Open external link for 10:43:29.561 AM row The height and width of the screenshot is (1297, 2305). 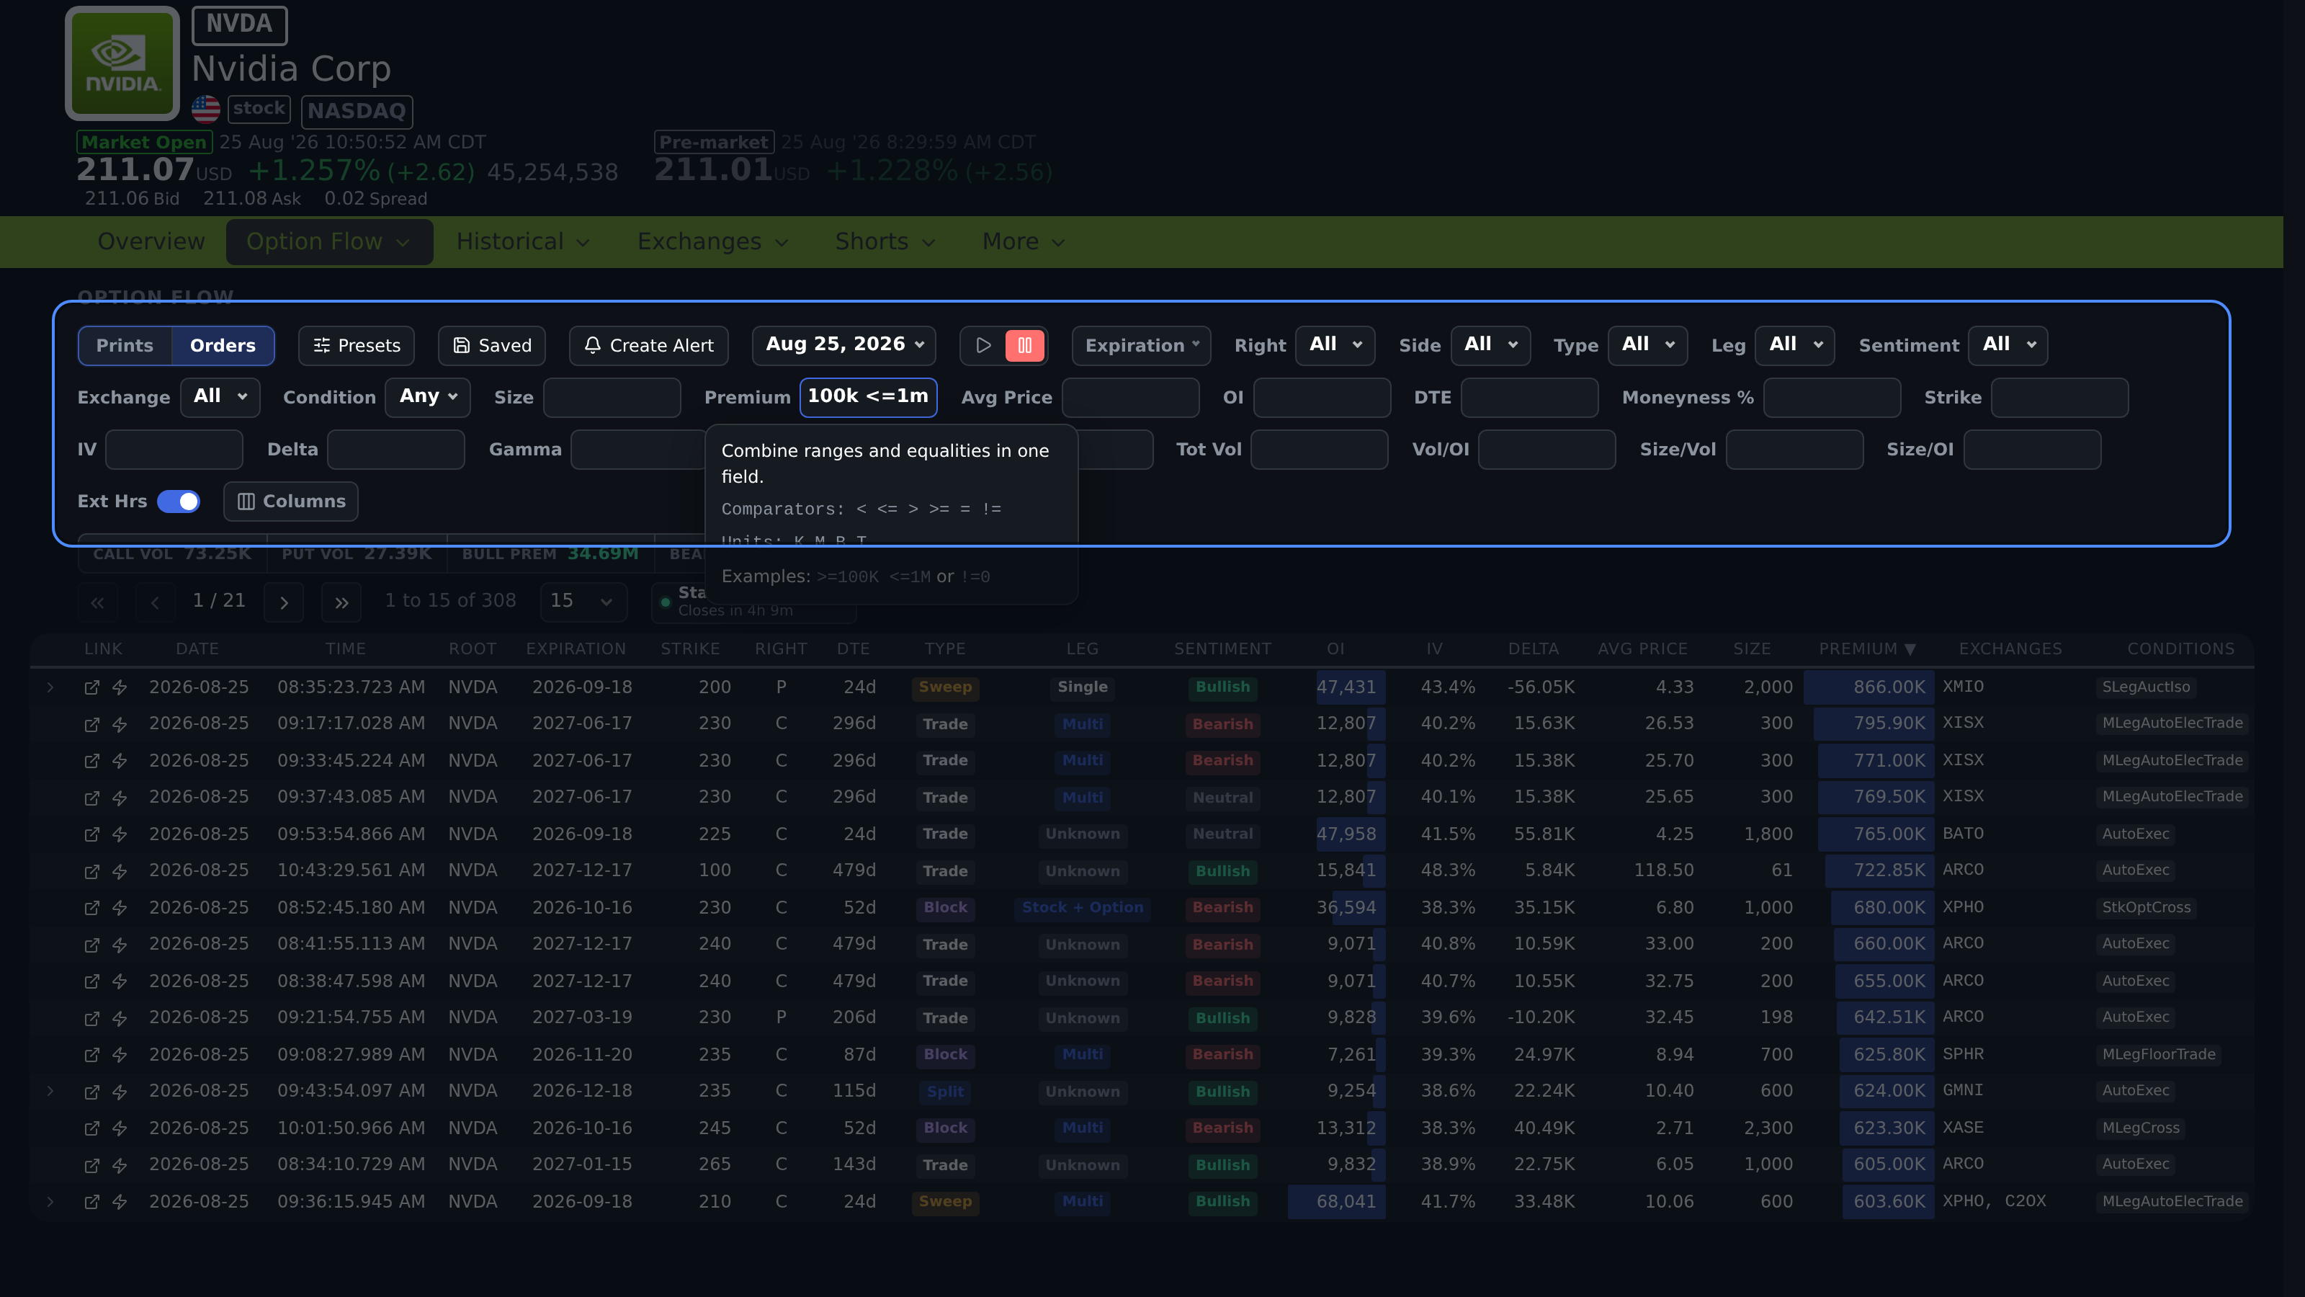tap(91, 871)
